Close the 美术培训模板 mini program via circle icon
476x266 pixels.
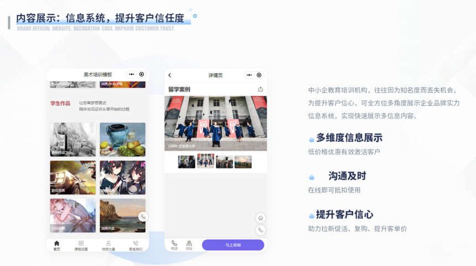(142, 74)
